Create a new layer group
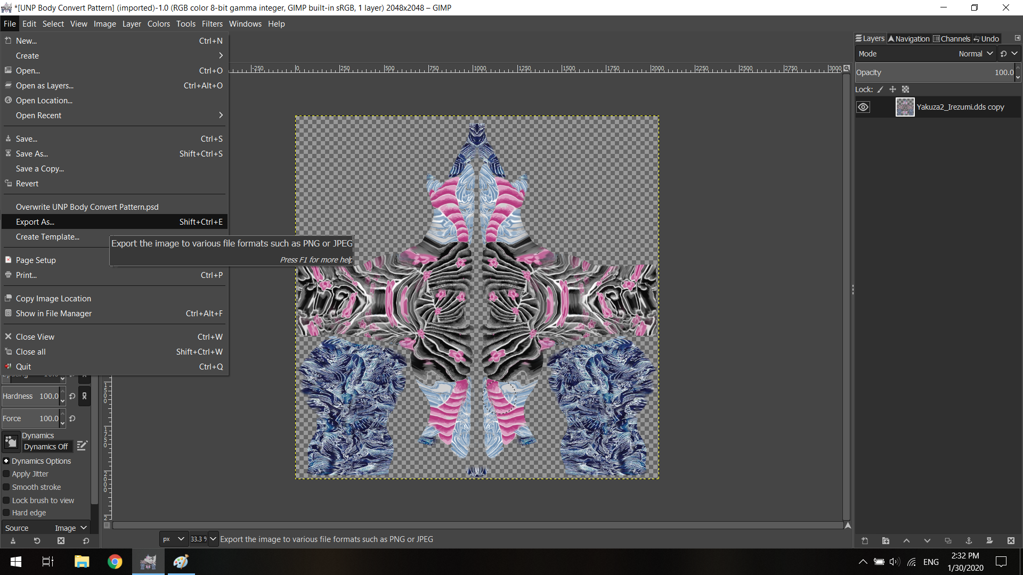This screenshot has width=1023, height=575. pyautogui.click(x=886, y=541)
